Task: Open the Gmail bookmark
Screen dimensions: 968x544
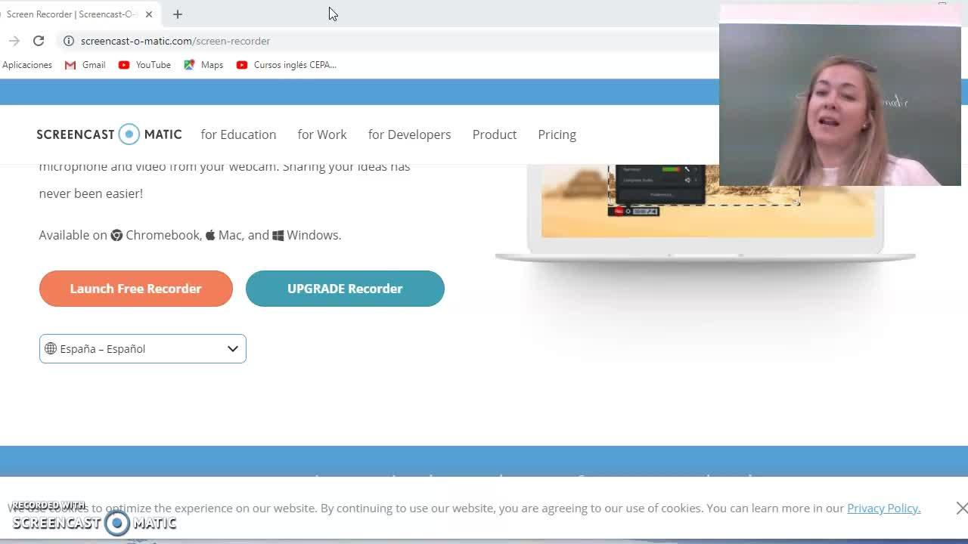Action: click(x=85, y=65)
